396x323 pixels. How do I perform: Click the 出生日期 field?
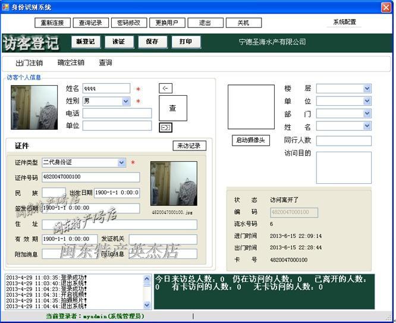pyautogui.click(x=117, y=193)
